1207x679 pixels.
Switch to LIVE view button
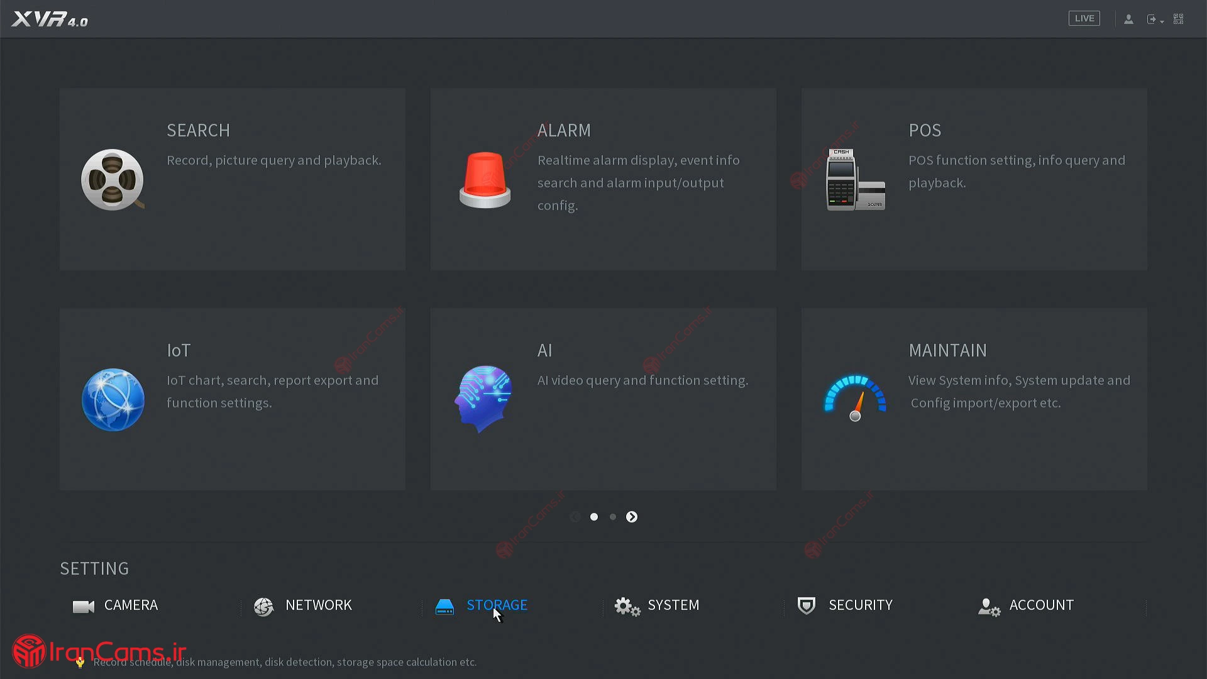pos(1084,19)
